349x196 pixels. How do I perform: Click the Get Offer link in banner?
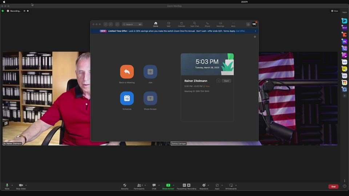(x=240, y=31)
